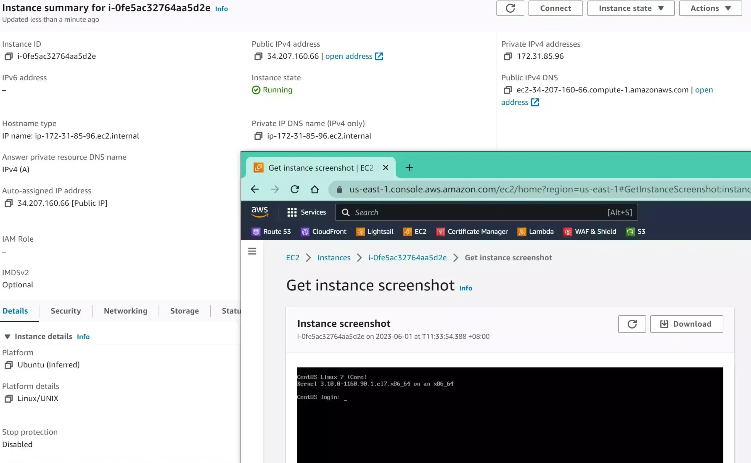Click Connect button for the instance
751x463 pixels.
pos(555,7)
